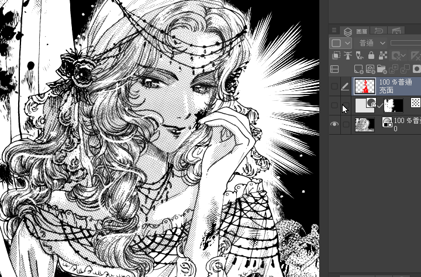Open the 普通 blending mode dropdown
421x277 pixels.
(x=371, y=43)
